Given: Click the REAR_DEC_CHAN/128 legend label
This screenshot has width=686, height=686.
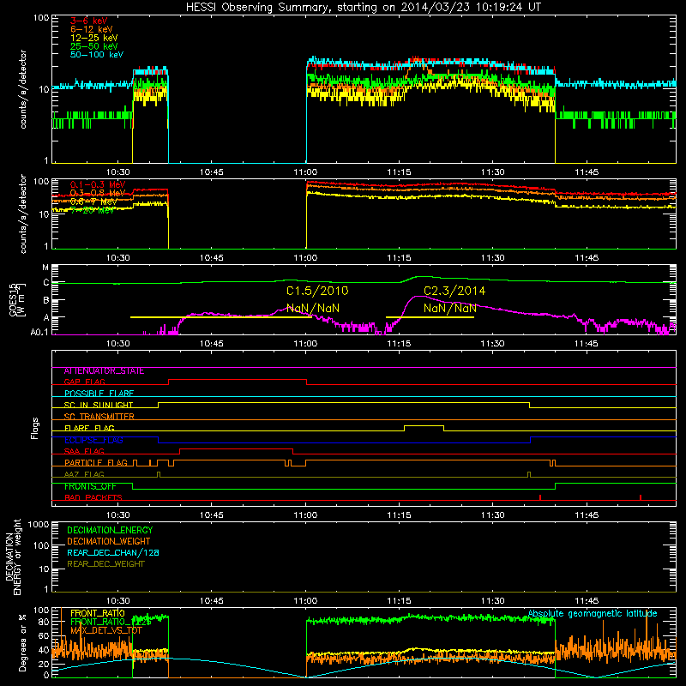Looking at the screenshot, I should 113,553.
